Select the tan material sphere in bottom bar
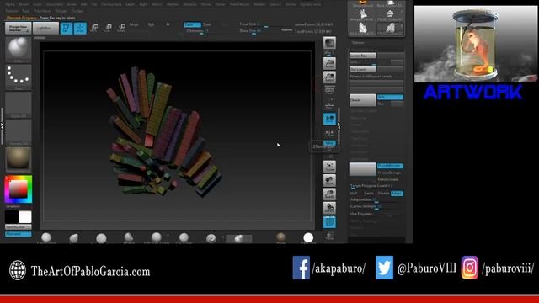Screen dimensions: 539x303 click(x=280, y=237)
